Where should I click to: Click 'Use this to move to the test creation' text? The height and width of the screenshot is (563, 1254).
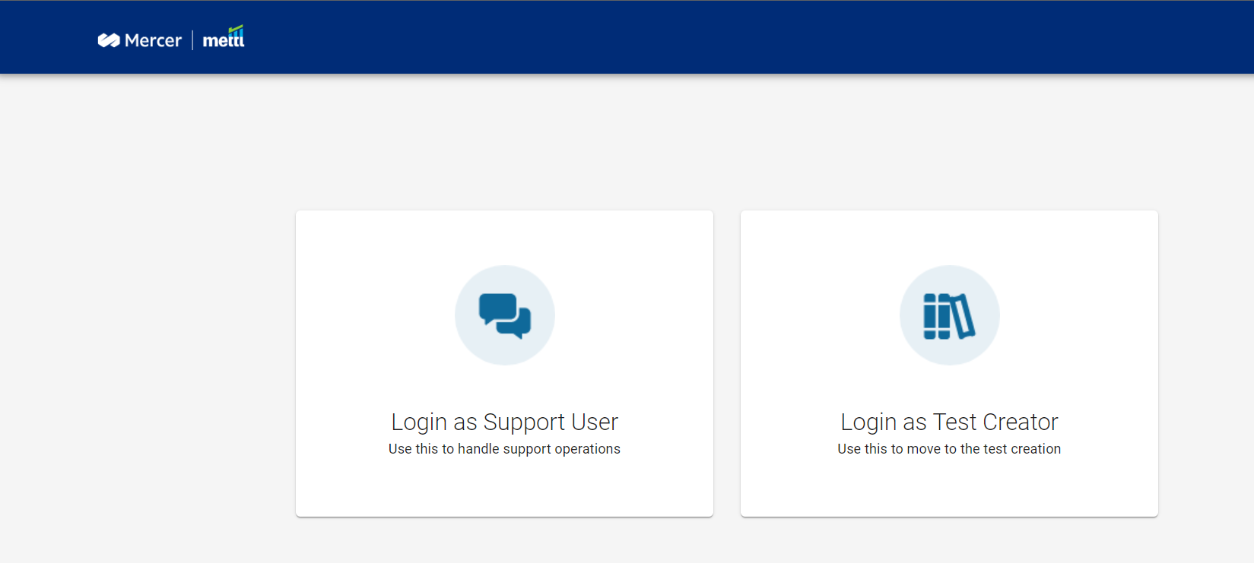point(949,449)
